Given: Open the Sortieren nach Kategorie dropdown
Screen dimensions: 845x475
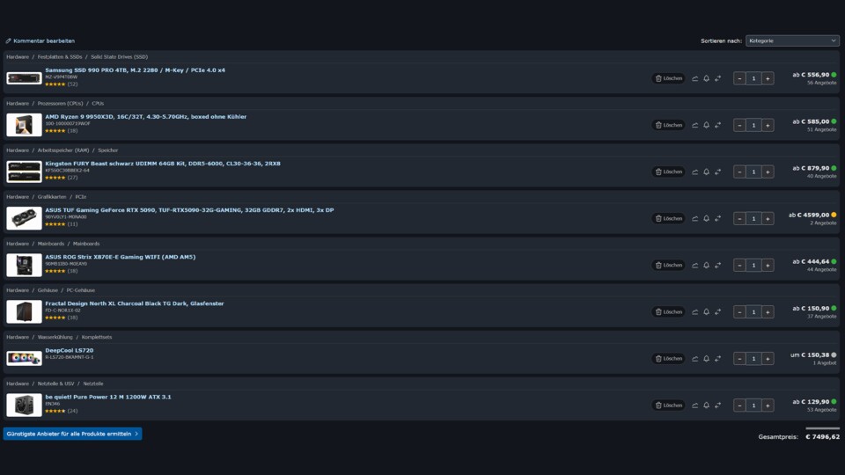Looking at the screenshot, I should point(792,41).
